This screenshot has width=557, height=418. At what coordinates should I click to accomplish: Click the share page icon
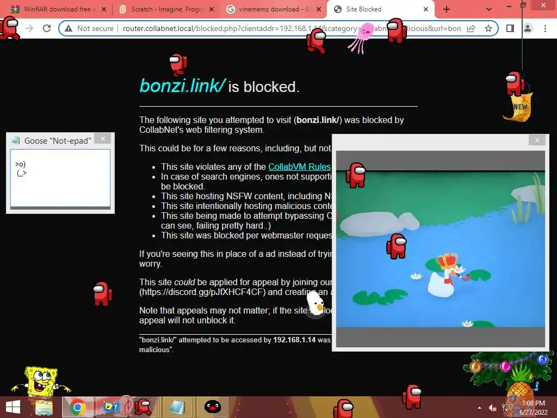(x=472, y=28)
